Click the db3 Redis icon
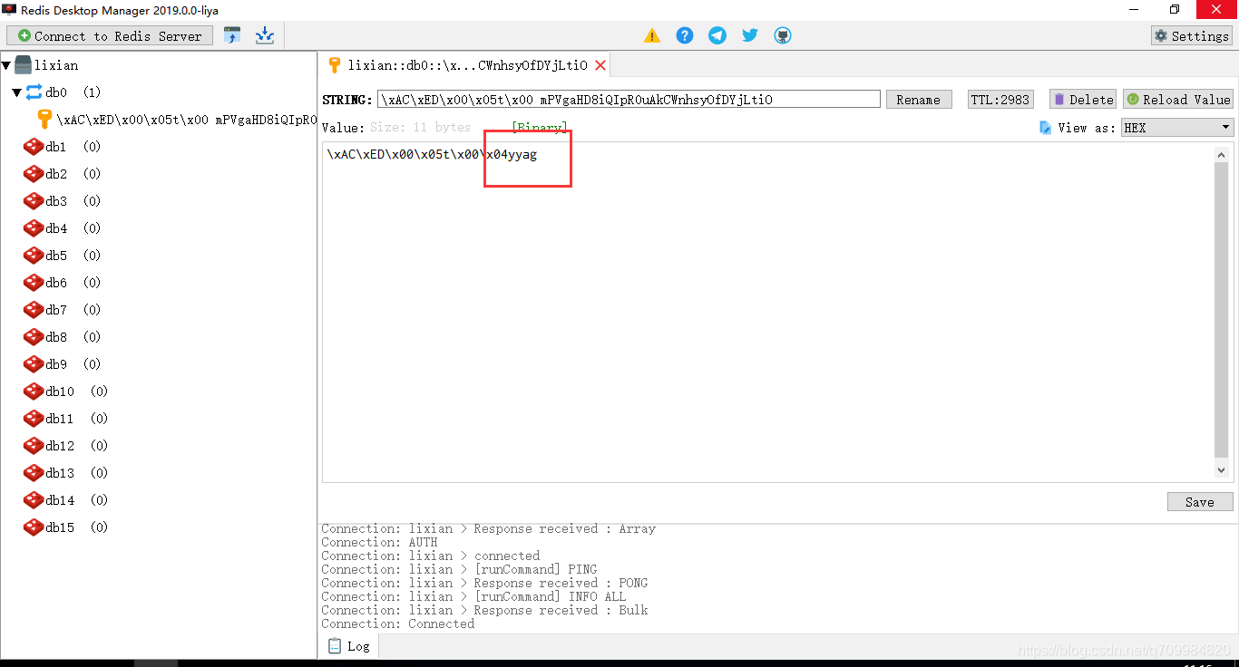Image resolution: width=1239 pixels, height=667 pixels. (34, 201)
